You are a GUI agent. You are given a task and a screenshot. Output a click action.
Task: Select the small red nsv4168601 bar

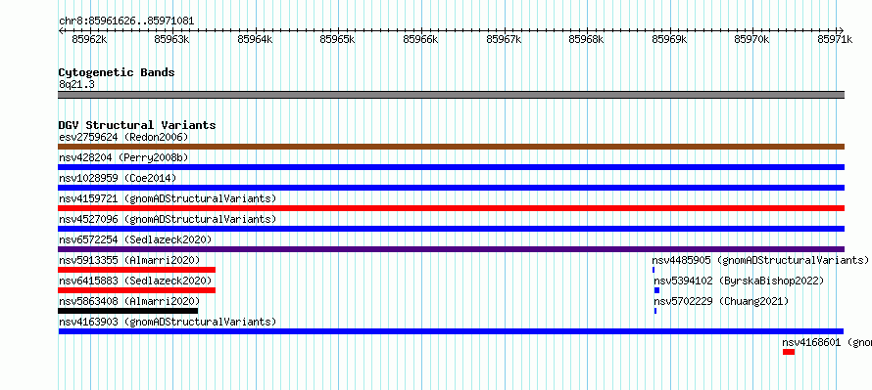[x=789, y=352]
